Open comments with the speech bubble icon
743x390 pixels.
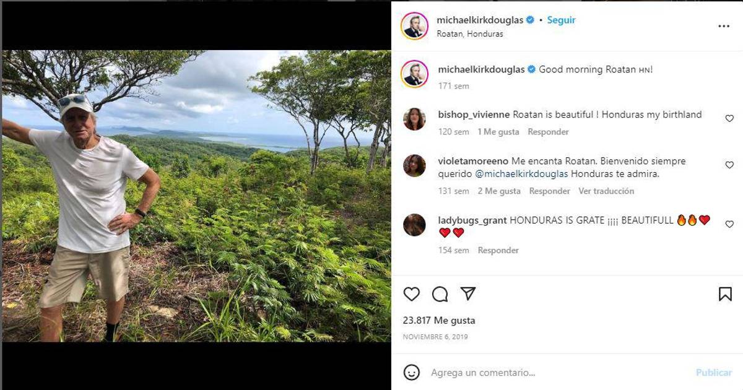coord(440,294)
